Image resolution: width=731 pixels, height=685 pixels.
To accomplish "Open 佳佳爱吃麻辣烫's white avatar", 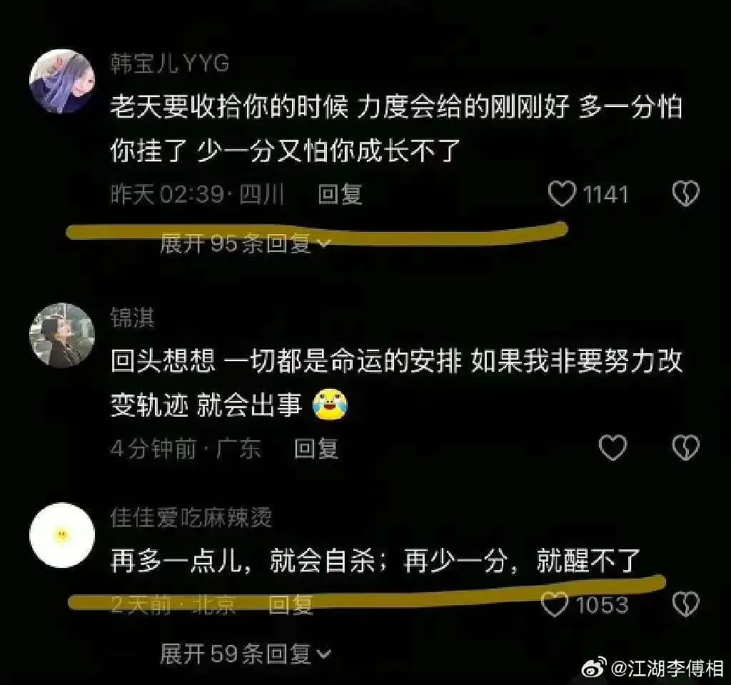I will 62,535.
